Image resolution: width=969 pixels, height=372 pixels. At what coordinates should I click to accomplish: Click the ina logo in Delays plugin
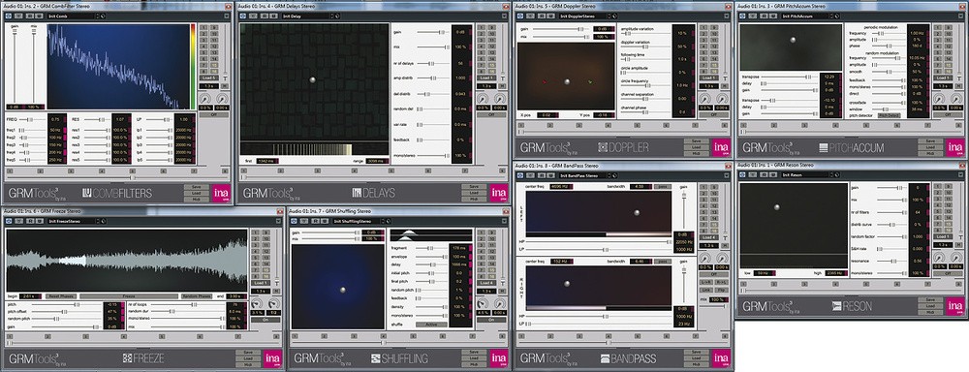coord(499,193)
